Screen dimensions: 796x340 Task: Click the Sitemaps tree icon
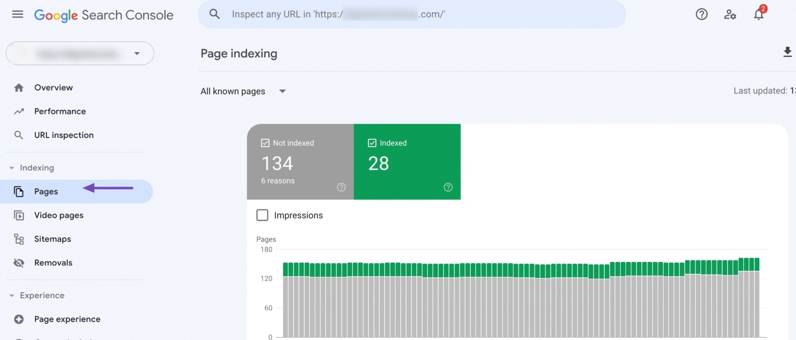pyautogui.click(x=19, y=239)
